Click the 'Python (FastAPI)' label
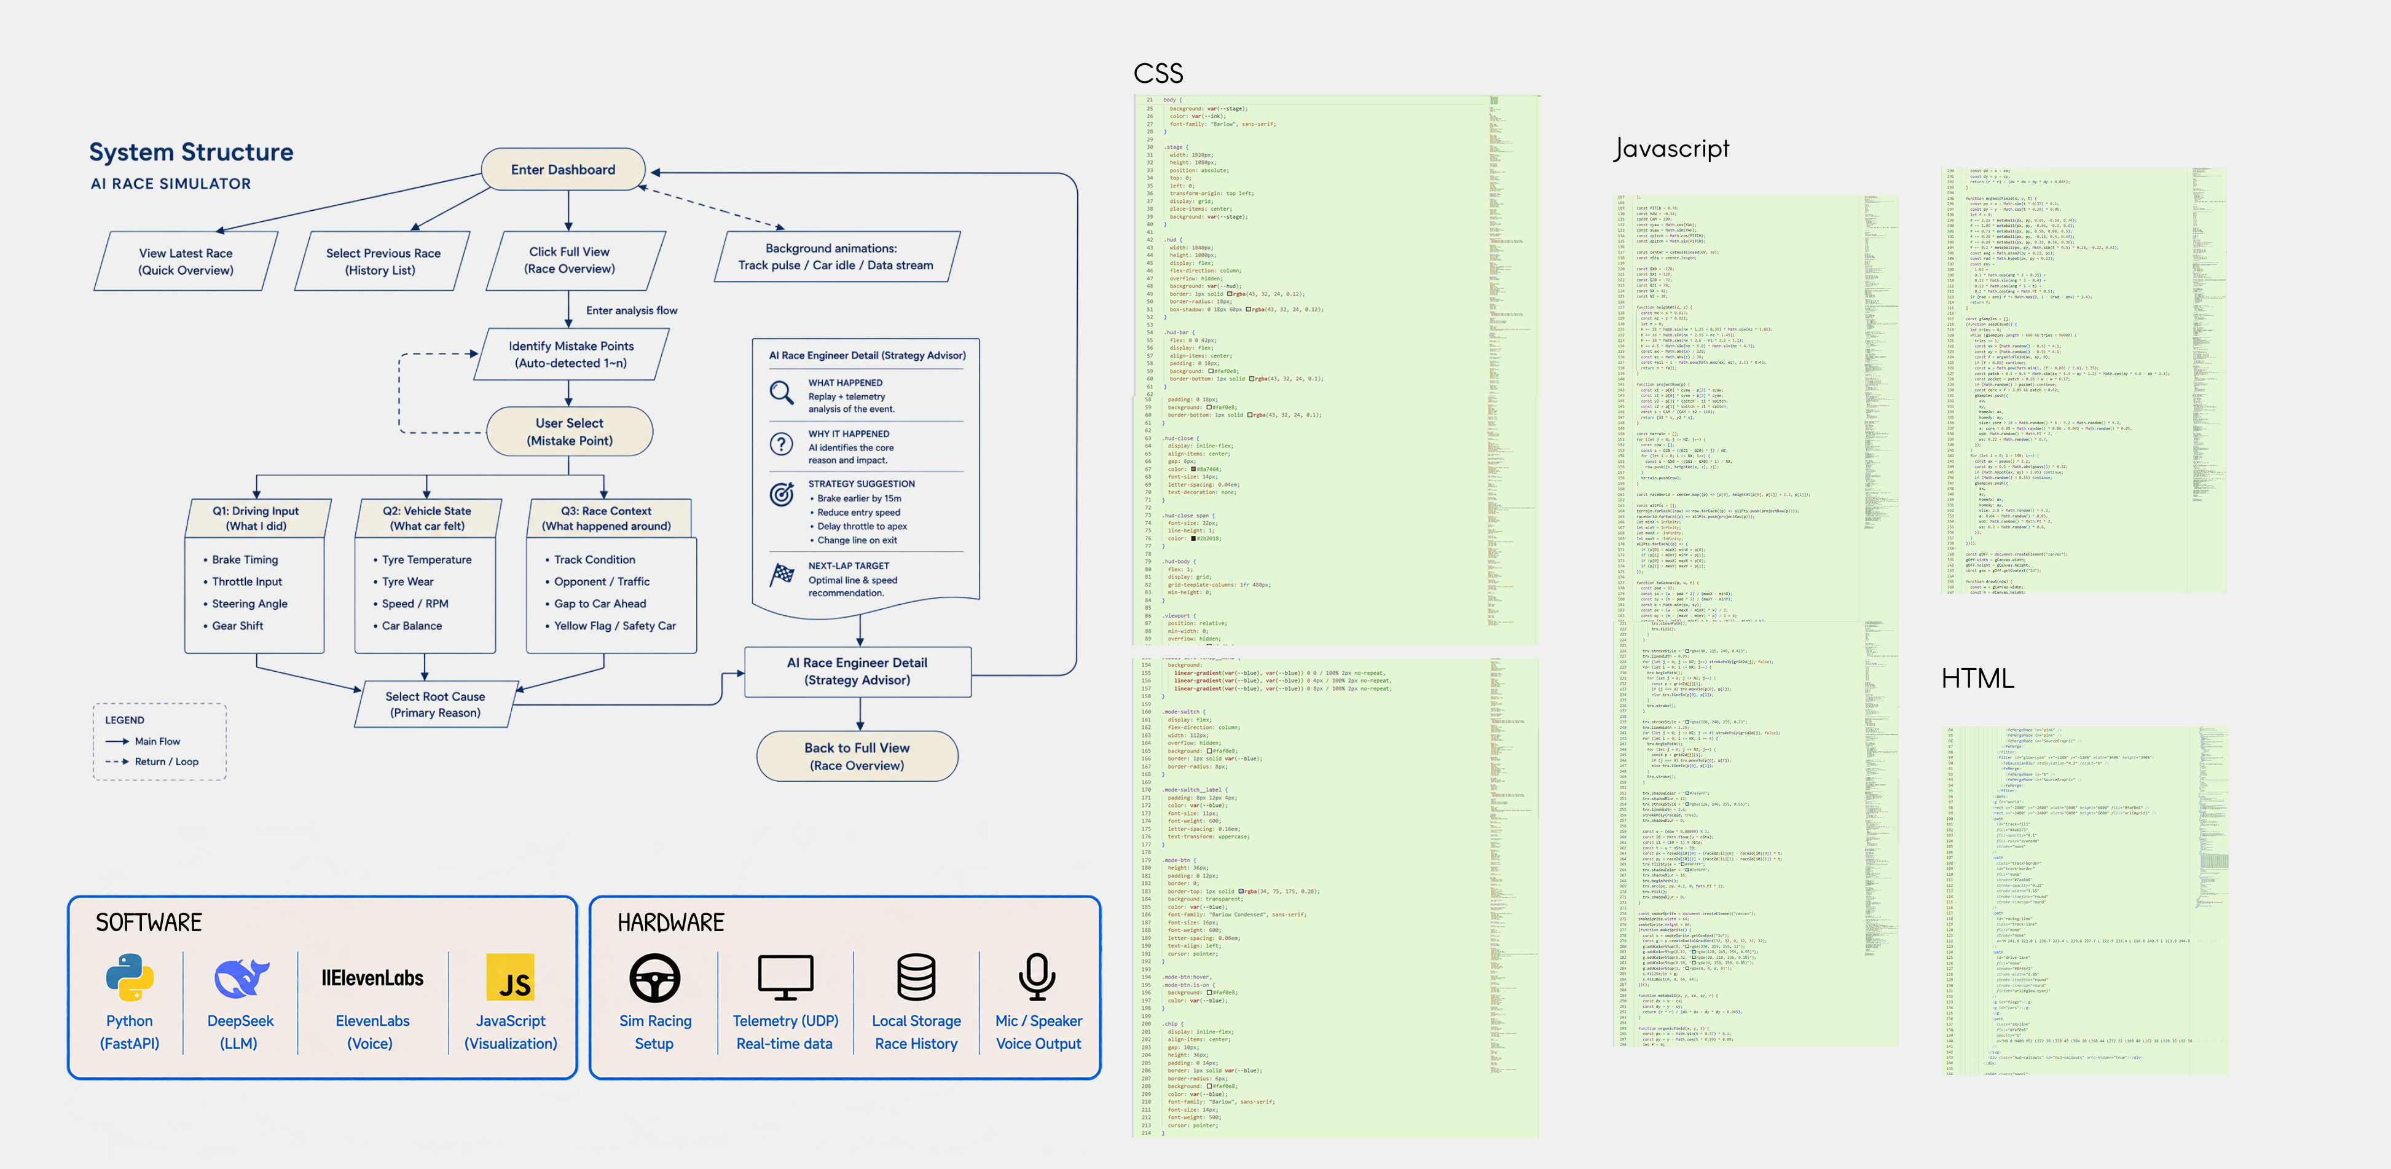Image resolution: width=2391 pixels, height=1169 pixels. point(129,1033)
